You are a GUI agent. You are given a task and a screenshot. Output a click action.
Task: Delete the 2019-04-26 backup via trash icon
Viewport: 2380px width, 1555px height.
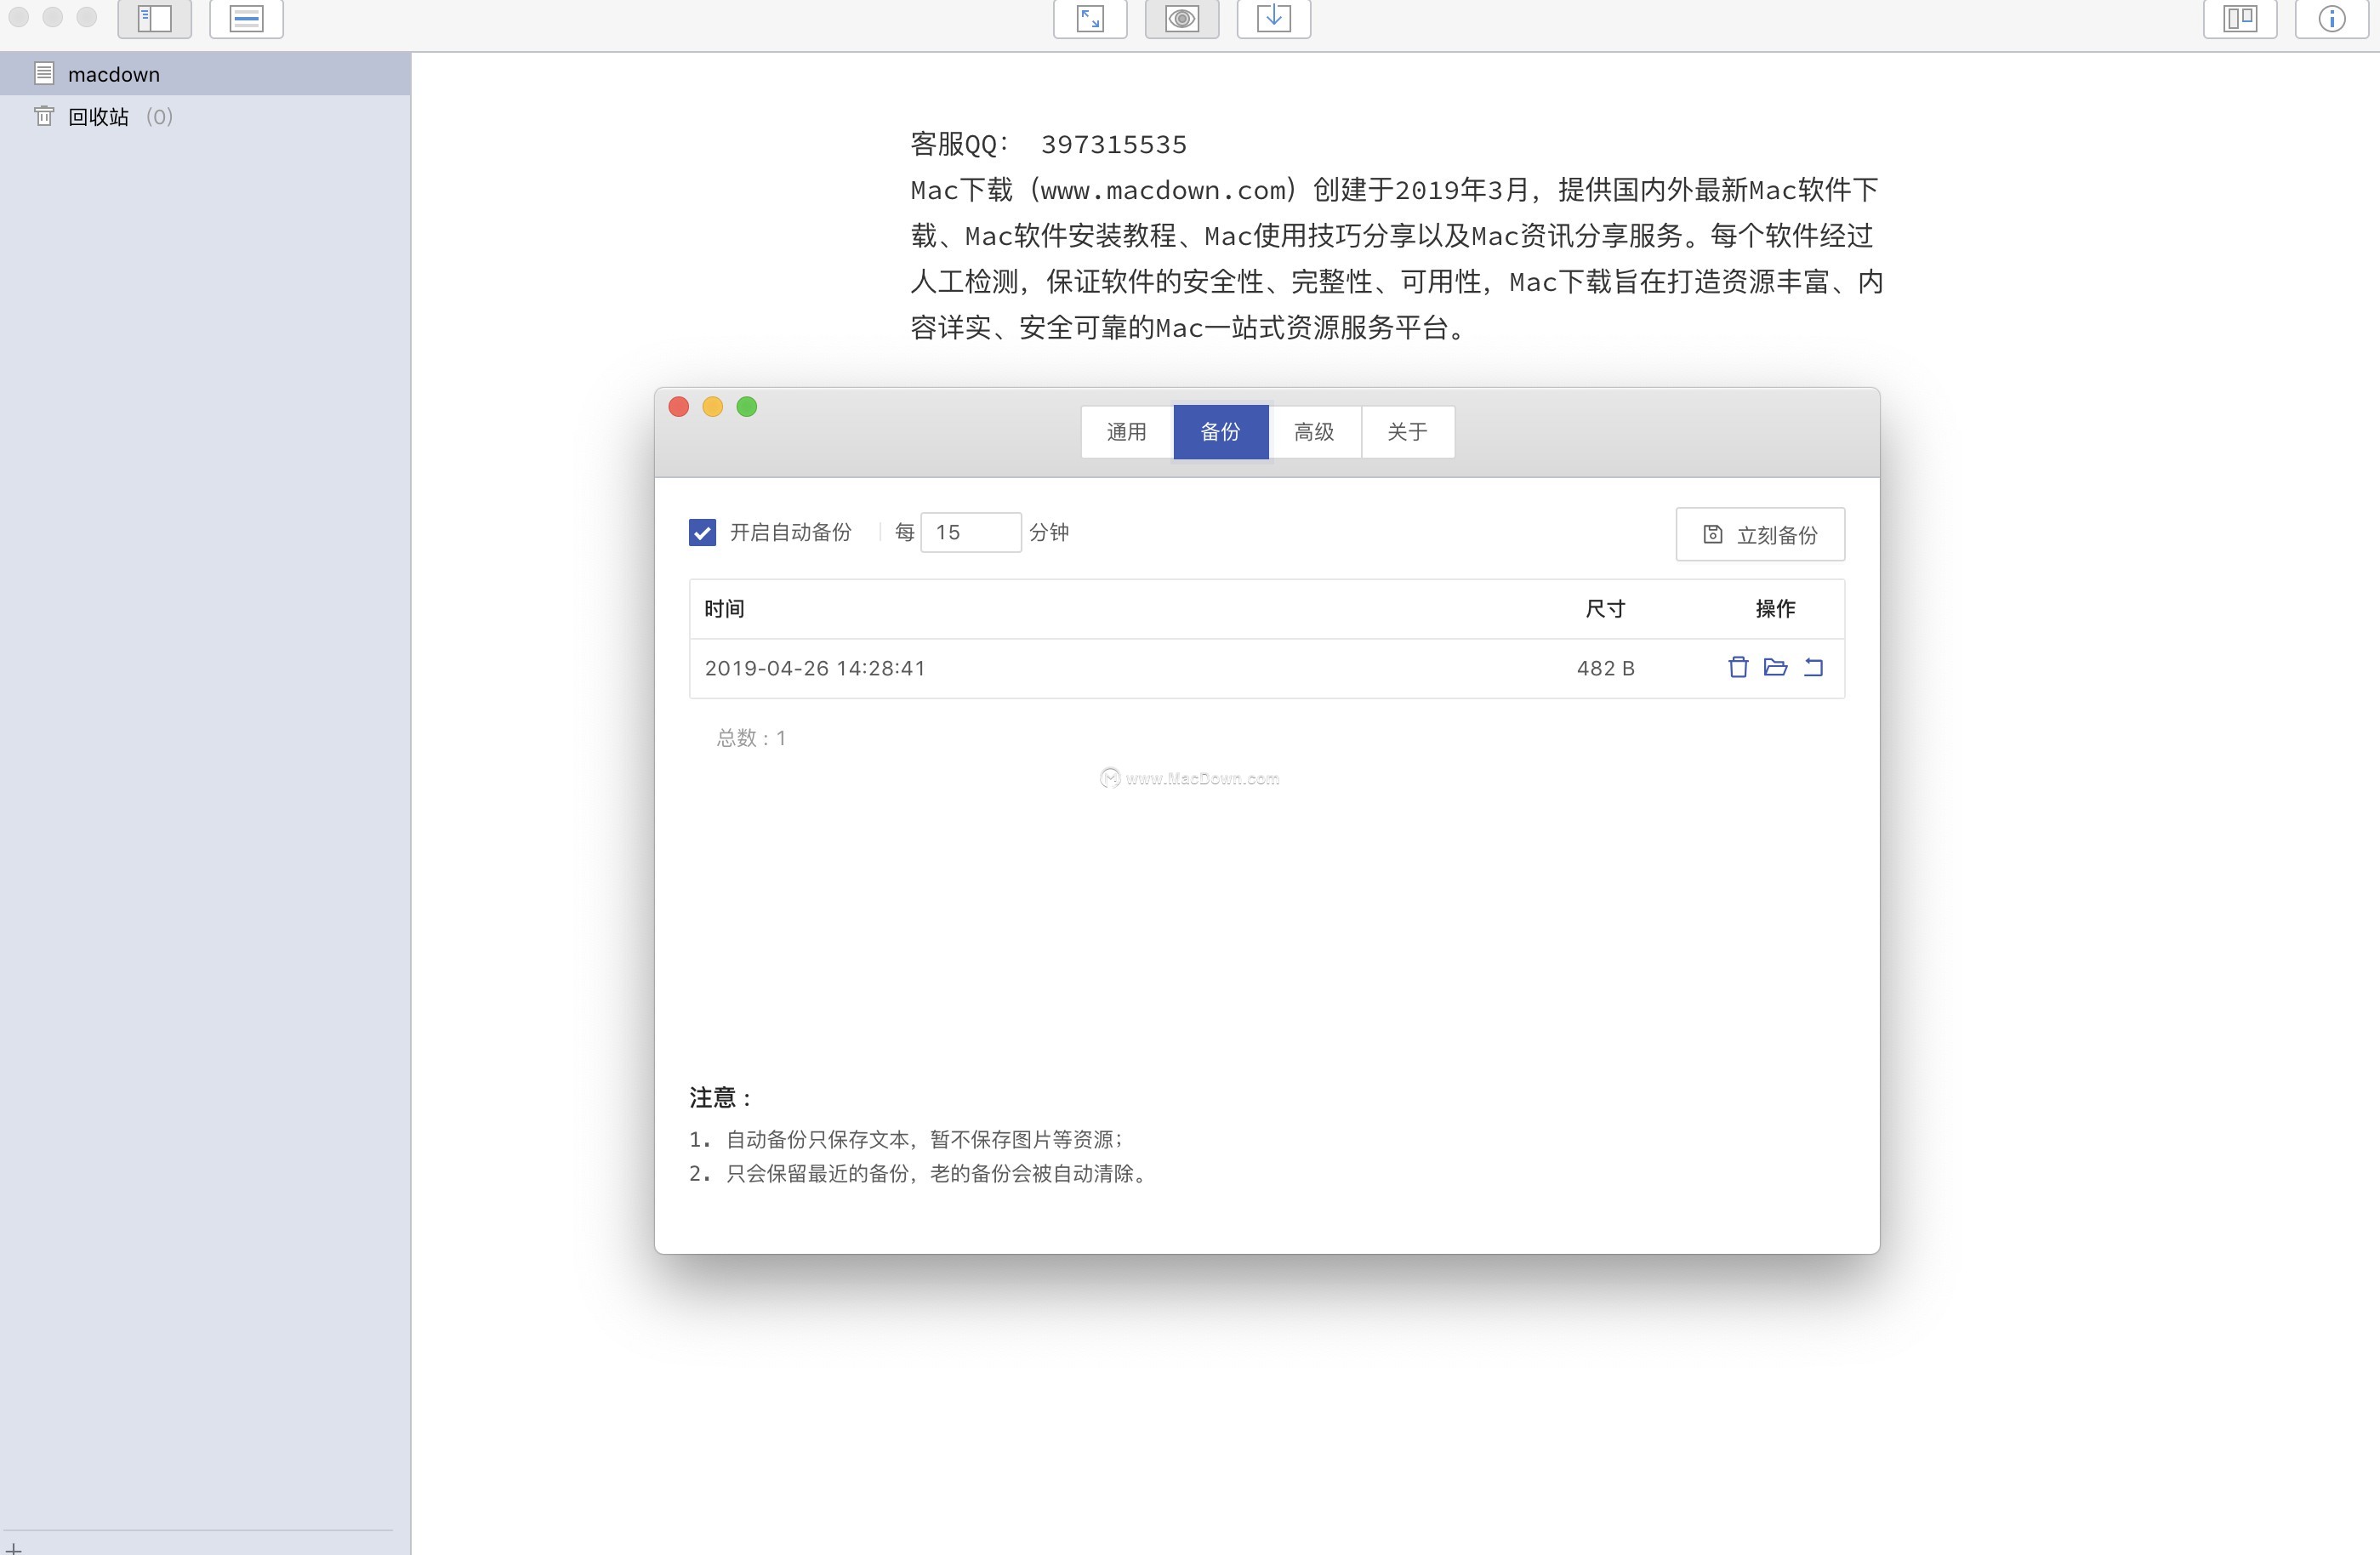[1738, 667]
